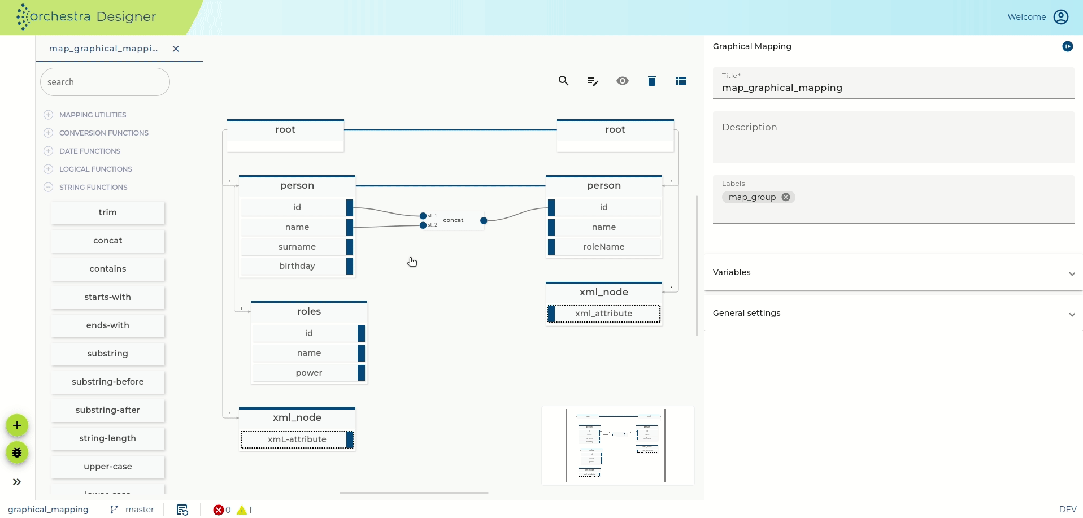
Task: Select the substring function
Action: (x=108, y=354)
